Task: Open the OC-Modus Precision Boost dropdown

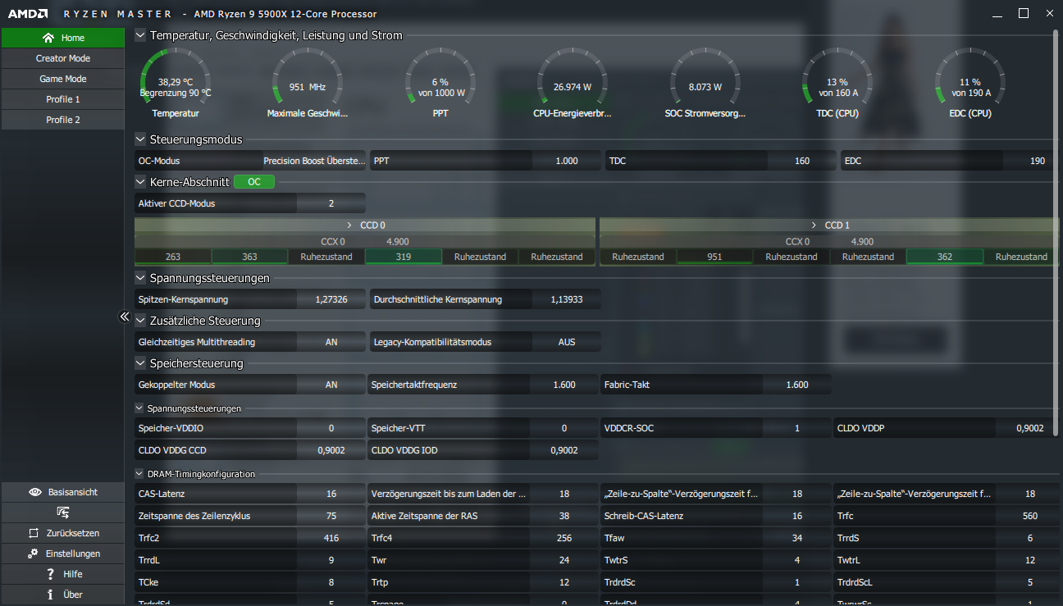Action: pyautogui.click(x=314, y=161)
